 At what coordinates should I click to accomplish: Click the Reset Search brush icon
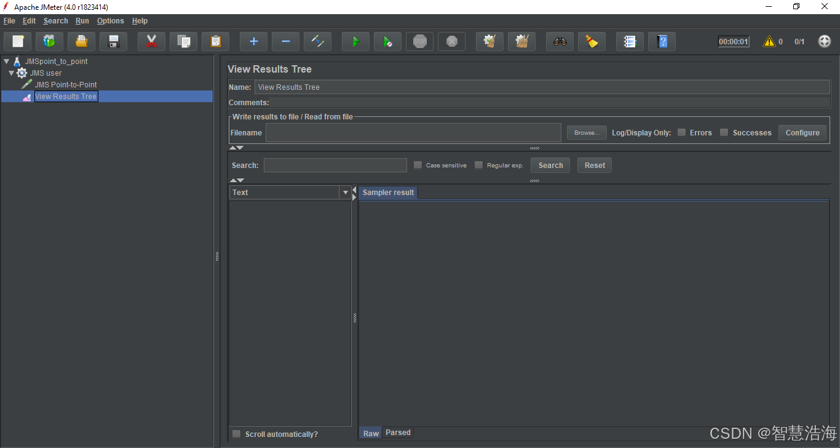pyautogui.click(x=592, y=42)
